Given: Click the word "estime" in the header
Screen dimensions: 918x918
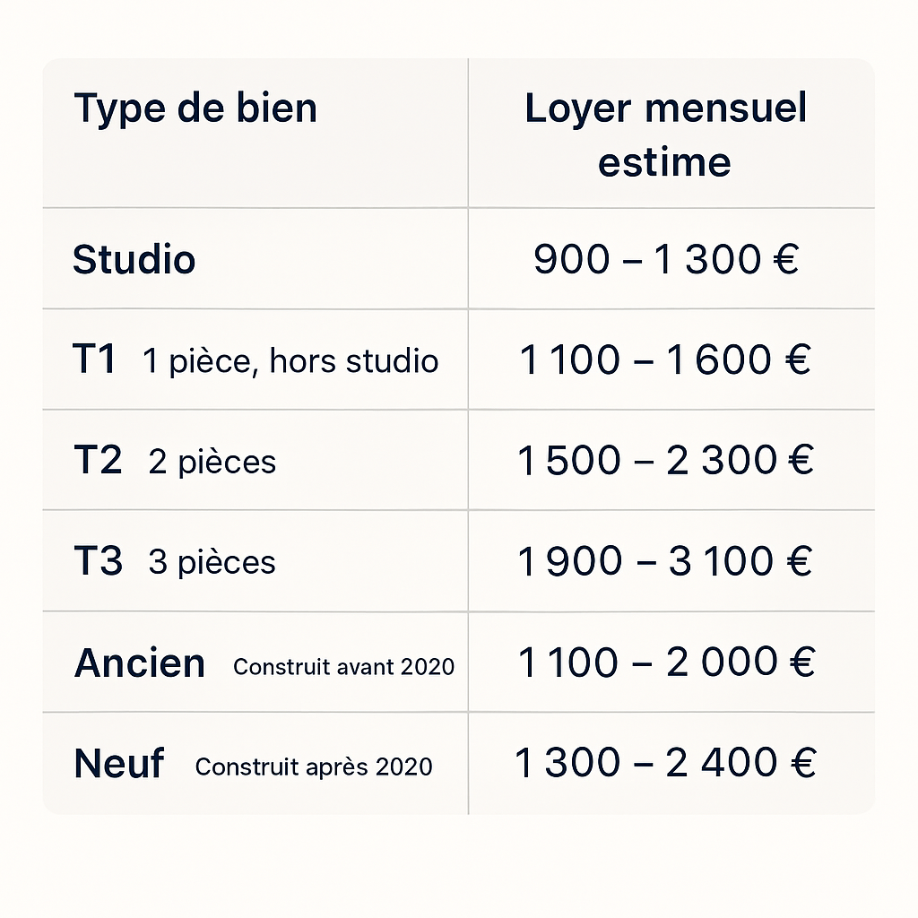Looking at the screenshot, I should click(x=664, y=162).
